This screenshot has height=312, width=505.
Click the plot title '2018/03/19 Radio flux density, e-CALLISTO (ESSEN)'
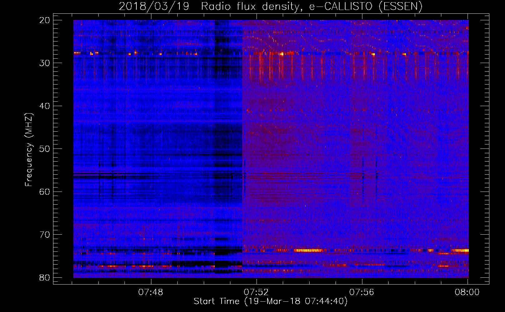[x=271, y=6]
